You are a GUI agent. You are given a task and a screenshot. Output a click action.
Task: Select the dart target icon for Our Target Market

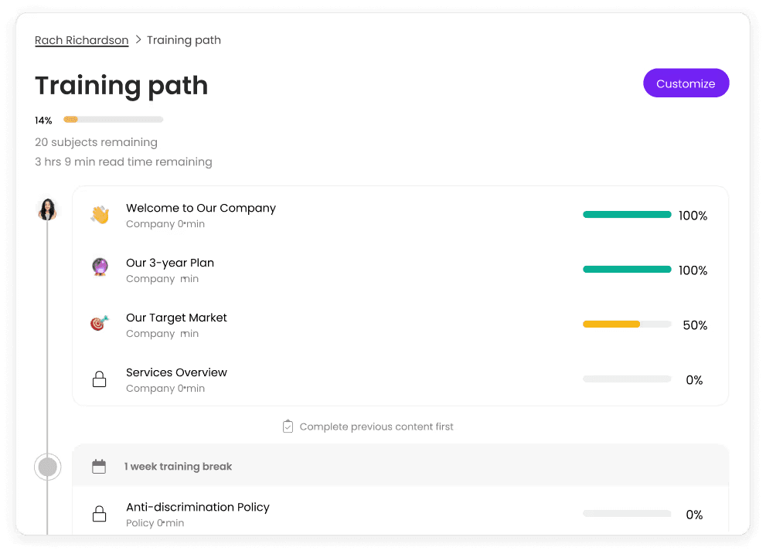[x=99, y=324]
